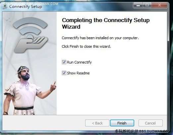The width and height of the screenshot is (173, 135).
Task: Click the Show Readme label text
Action: pos(78,73)
